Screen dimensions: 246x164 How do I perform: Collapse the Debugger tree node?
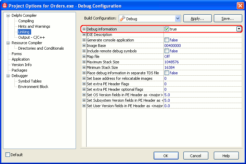[8, 76]
